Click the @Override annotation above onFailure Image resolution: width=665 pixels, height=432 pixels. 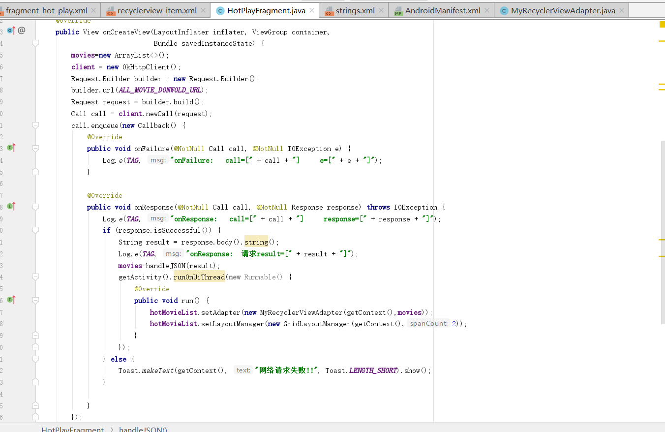[105, 137]
